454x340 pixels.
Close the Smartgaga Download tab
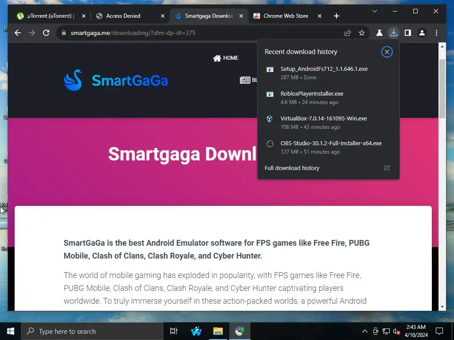click(241, 16)
